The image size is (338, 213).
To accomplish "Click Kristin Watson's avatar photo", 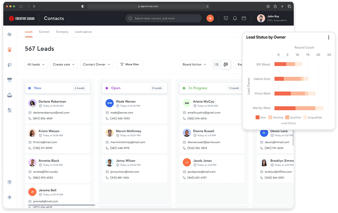I will (32, 133).
